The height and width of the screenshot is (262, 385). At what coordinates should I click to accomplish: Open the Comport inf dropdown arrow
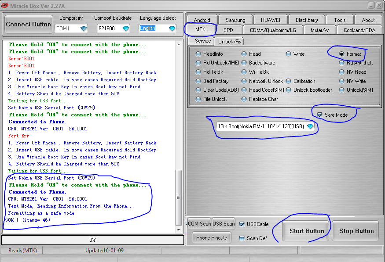pyautogui.click(x=84, y=28)
